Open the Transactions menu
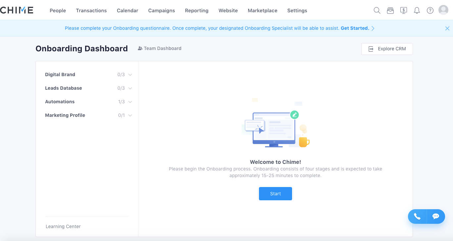453x241 pixels. (91, 11)
